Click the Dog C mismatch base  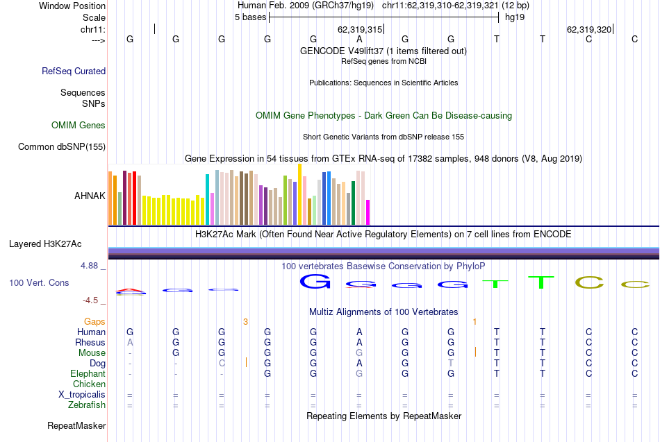(222, 364)
